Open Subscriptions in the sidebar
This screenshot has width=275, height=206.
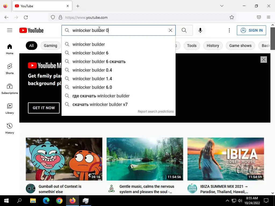coord(10,89)
